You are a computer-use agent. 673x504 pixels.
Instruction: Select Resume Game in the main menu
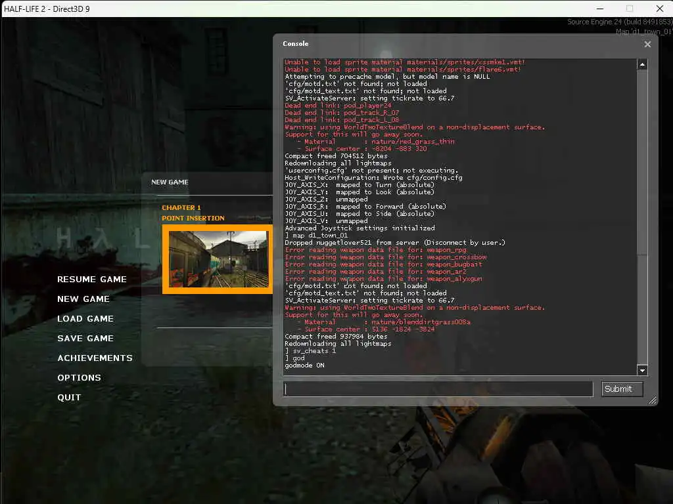[92, 280]
